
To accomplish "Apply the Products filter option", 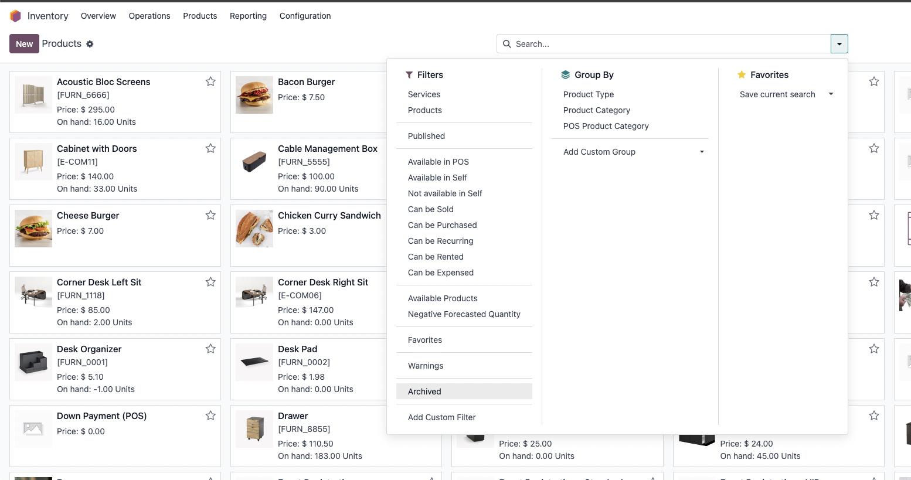I will pyautogui.click(x=464, y=110).
